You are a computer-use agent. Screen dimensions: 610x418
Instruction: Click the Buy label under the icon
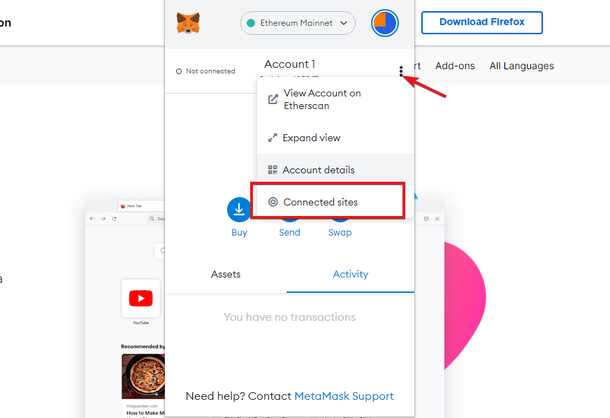[239, 232]
